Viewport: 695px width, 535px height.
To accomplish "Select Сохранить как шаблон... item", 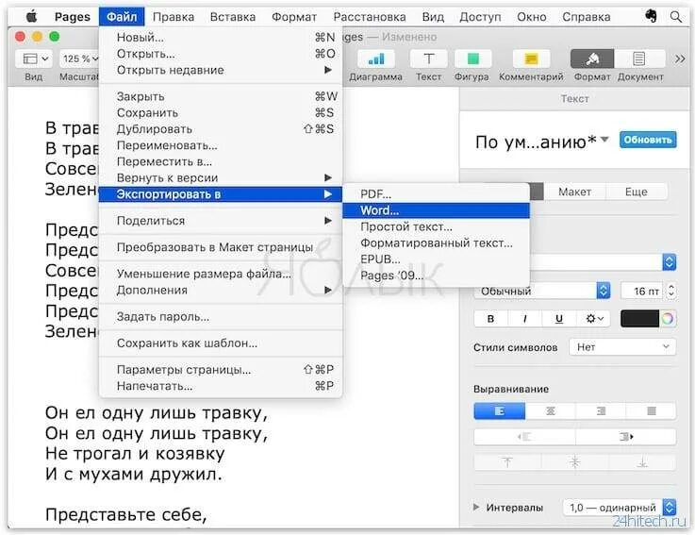I will (x=221, y=343).
